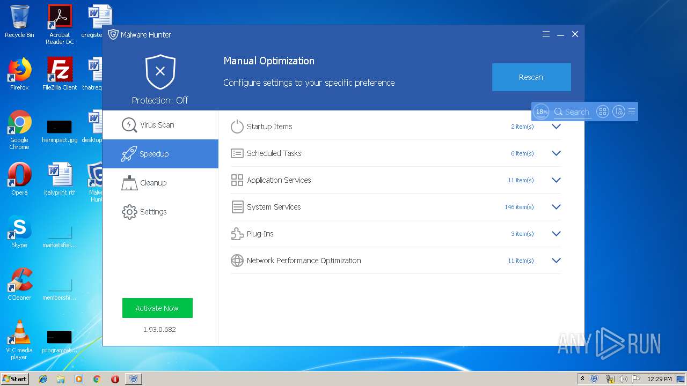
Task: Select VLC media player desktop icon
Action: coord(19,340)
